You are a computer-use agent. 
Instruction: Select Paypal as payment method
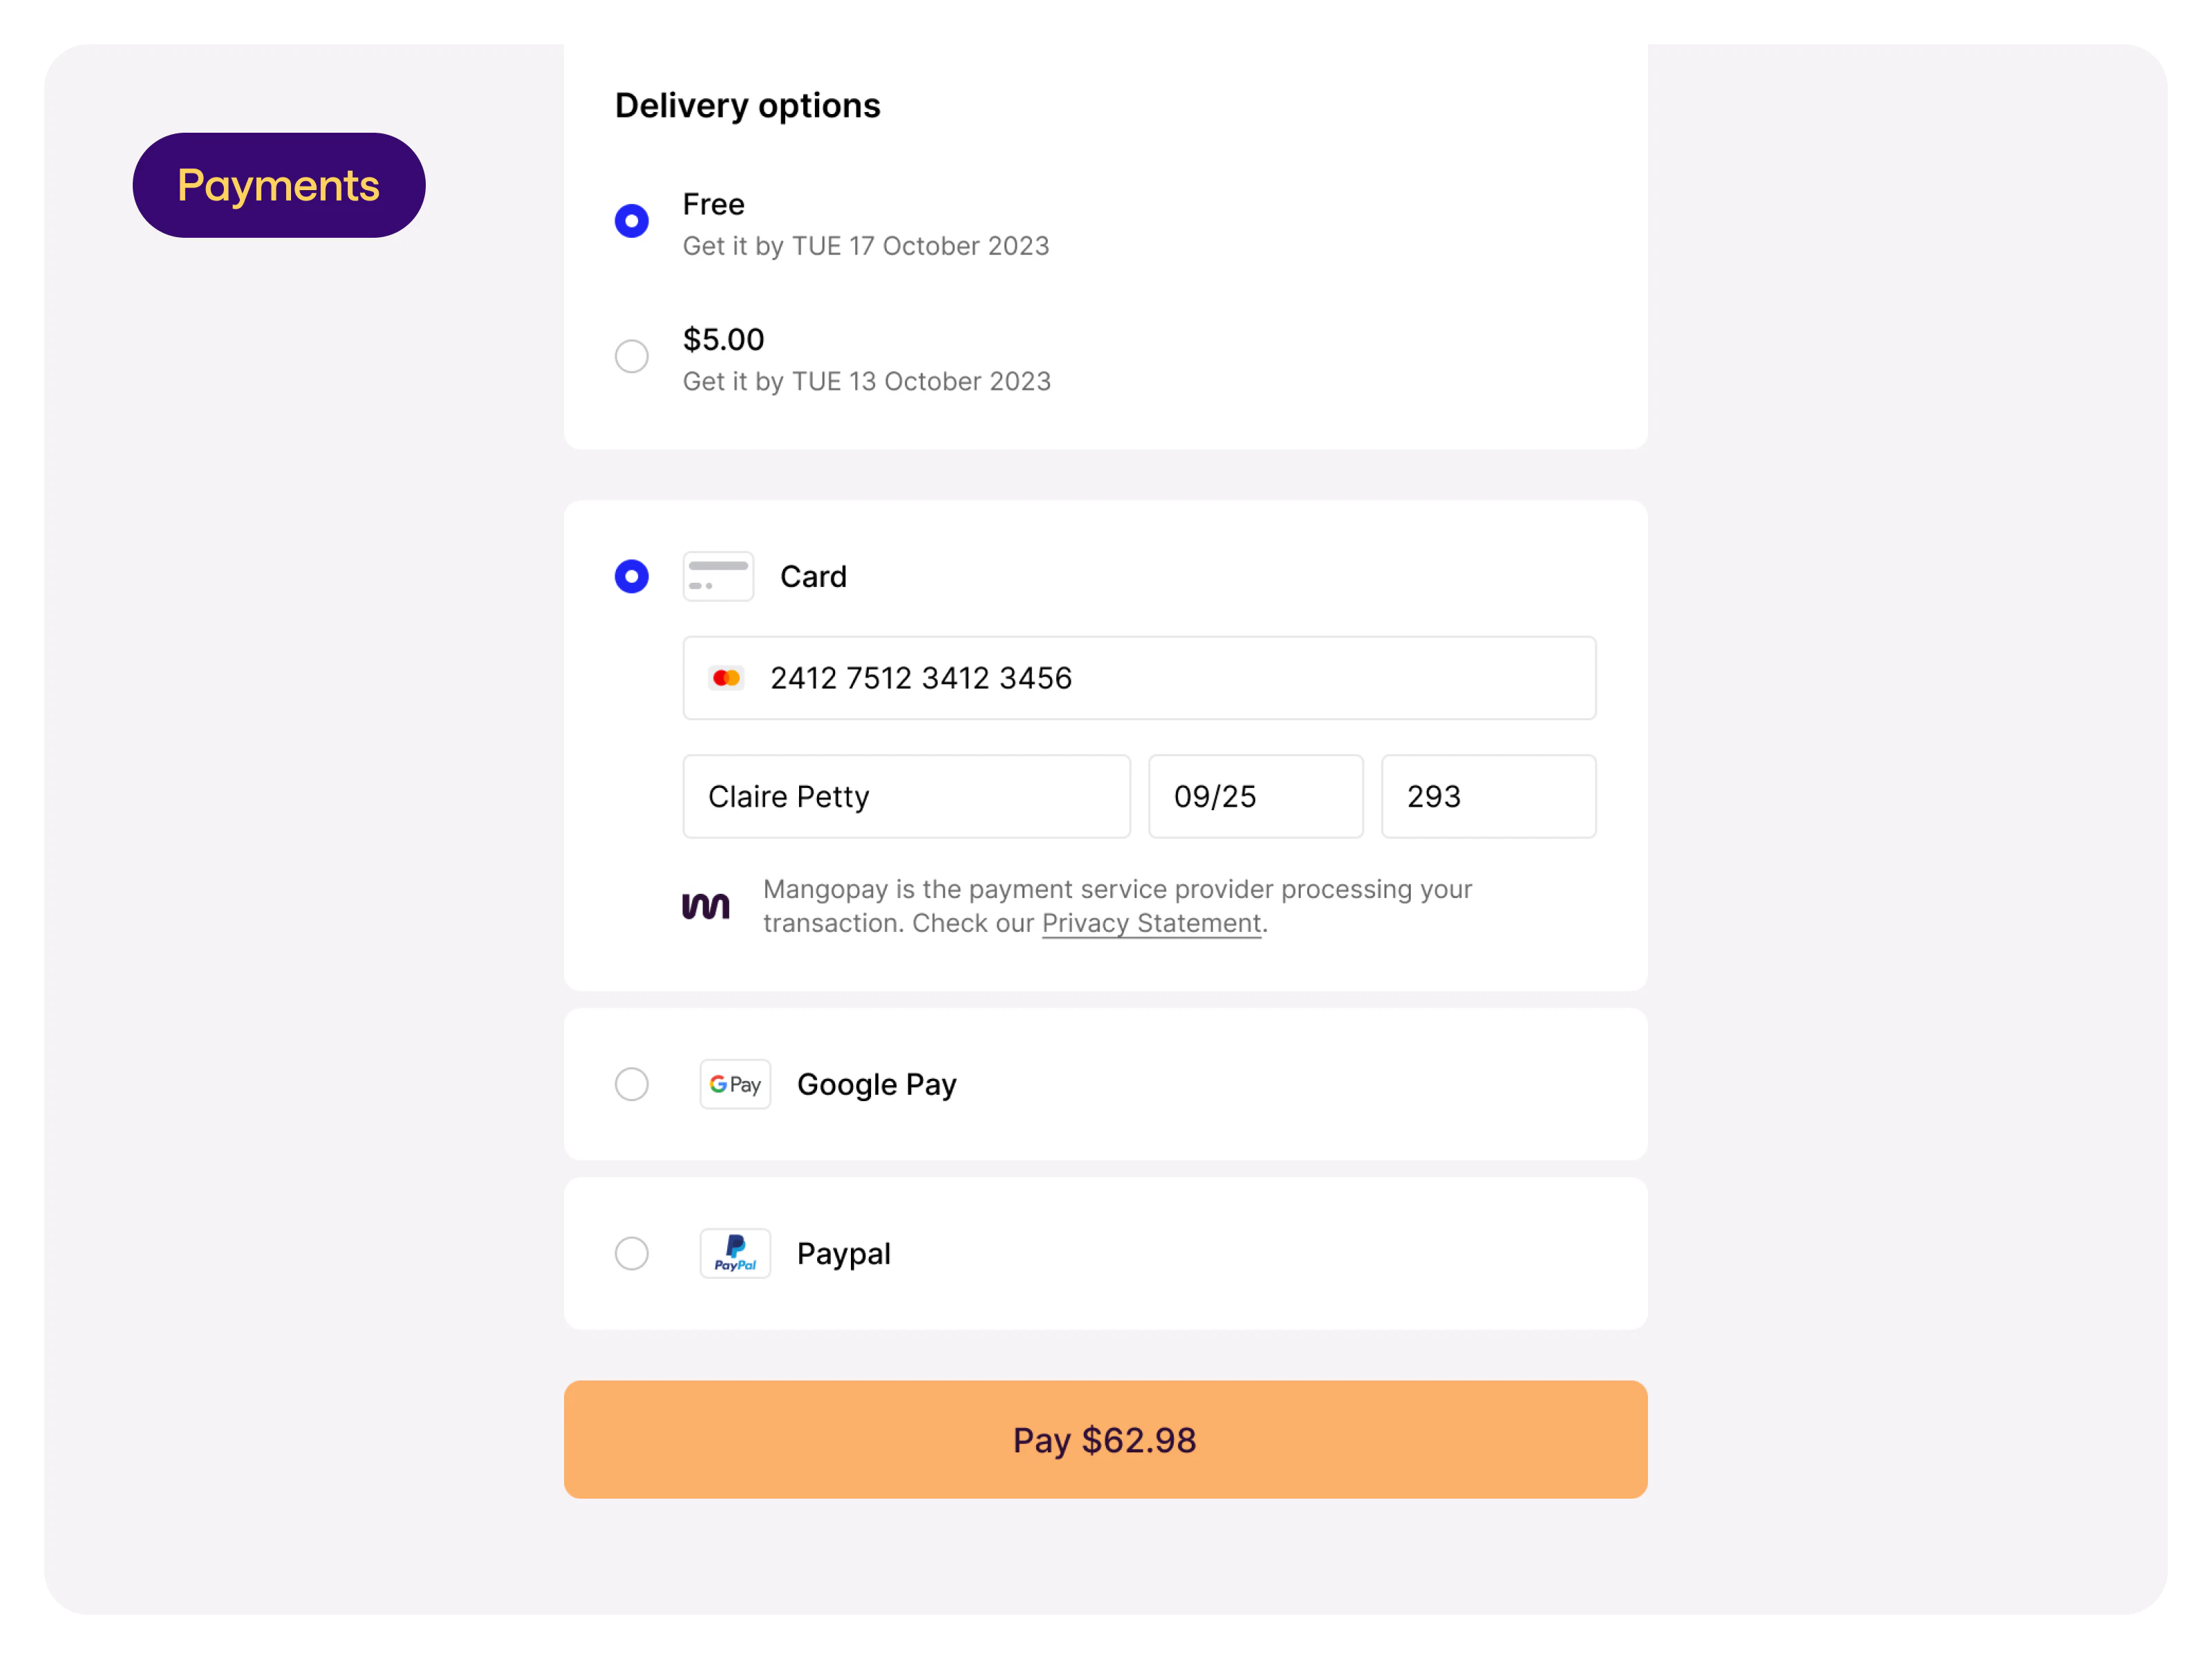[631, 1253]
